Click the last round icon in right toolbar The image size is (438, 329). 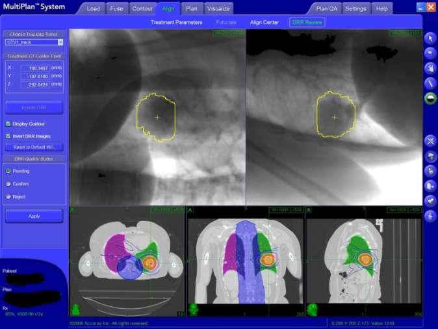coord(430,216)
